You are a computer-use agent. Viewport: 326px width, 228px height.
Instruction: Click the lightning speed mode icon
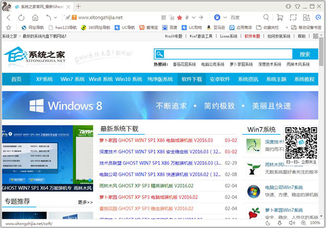tap(187, 18)
